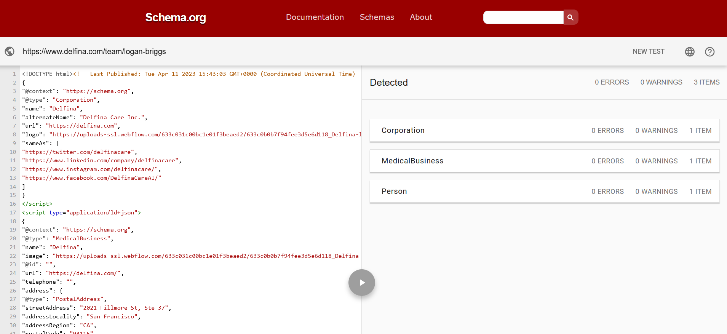
Task: Click the summary 0 ERRORS count
Action: click(612, 82)
